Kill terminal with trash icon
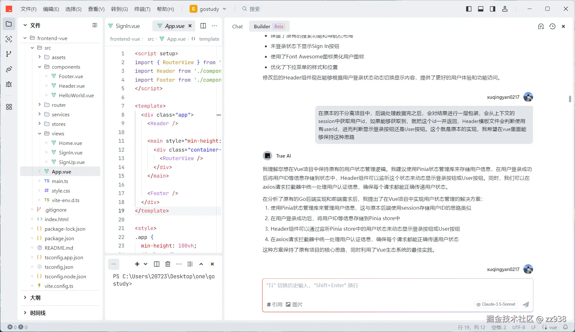The image size is (575, 332). point(168,264)
